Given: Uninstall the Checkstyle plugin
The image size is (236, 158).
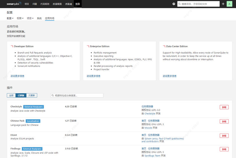Looking at the screenshot, I should 224,107.
